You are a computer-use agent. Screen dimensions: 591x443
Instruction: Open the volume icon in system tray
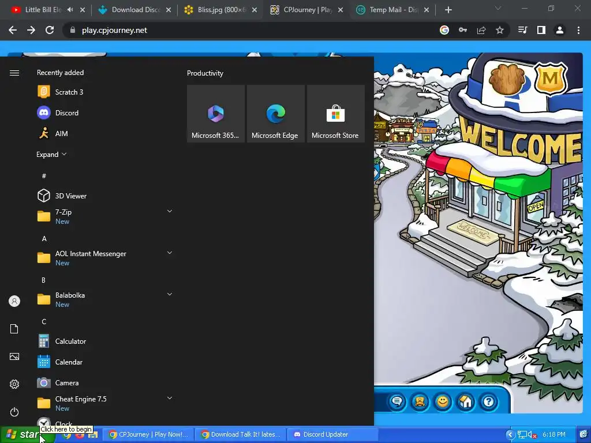click(532, 435)
